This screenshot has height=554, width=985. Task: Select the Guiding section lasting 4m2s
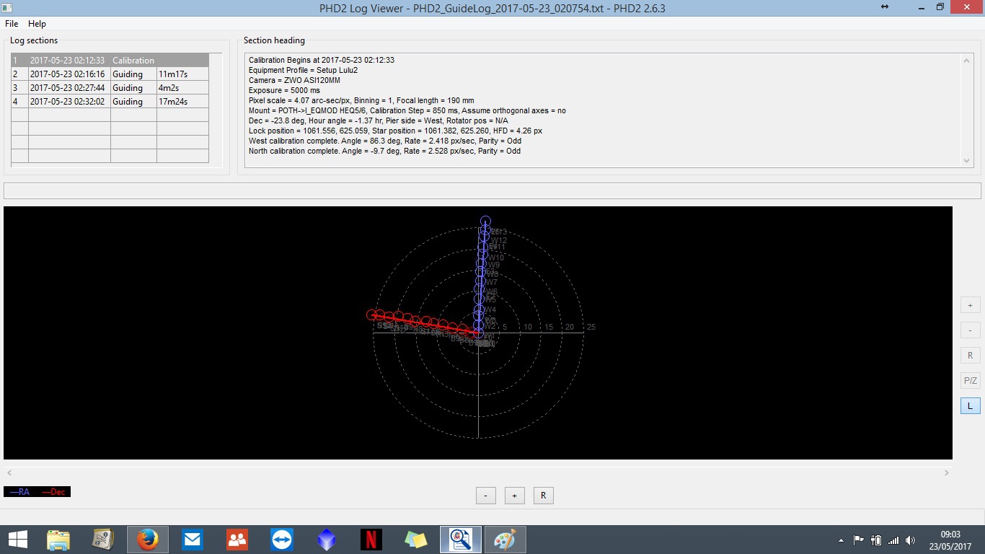point(110,88)
